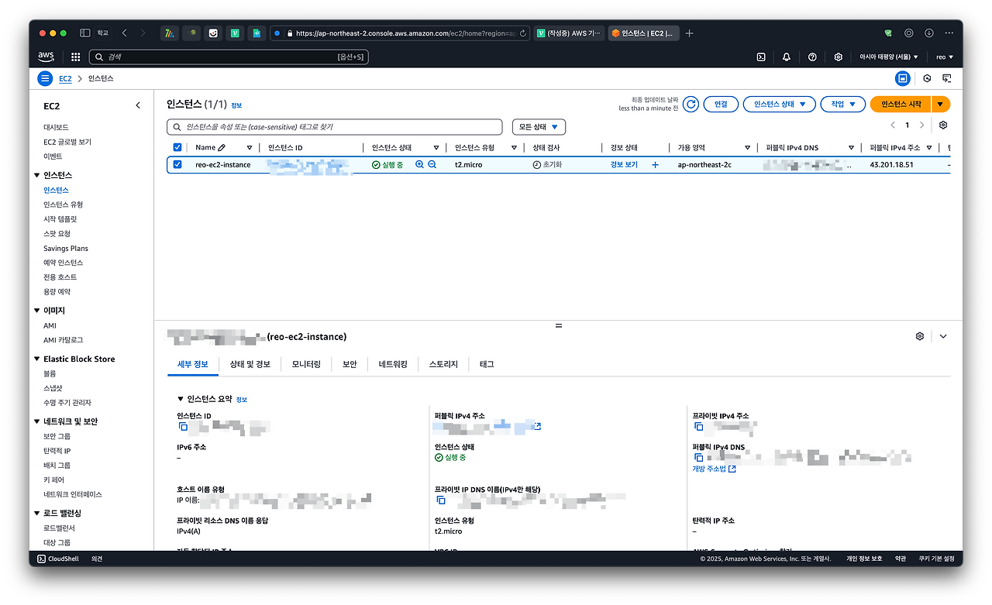Screen dimensions: 992x605
Task: Click the 연결 connect button
Action: [721, 104]
